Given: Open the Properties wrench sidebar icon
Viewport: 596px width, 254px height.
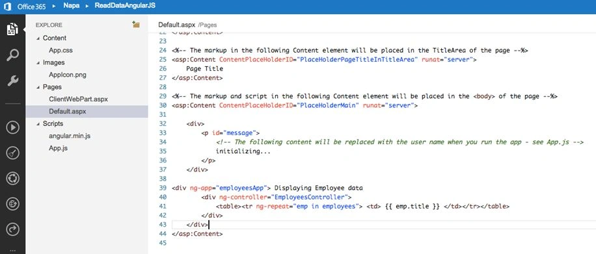Looking at the screenshot, I should click(12, 81).
